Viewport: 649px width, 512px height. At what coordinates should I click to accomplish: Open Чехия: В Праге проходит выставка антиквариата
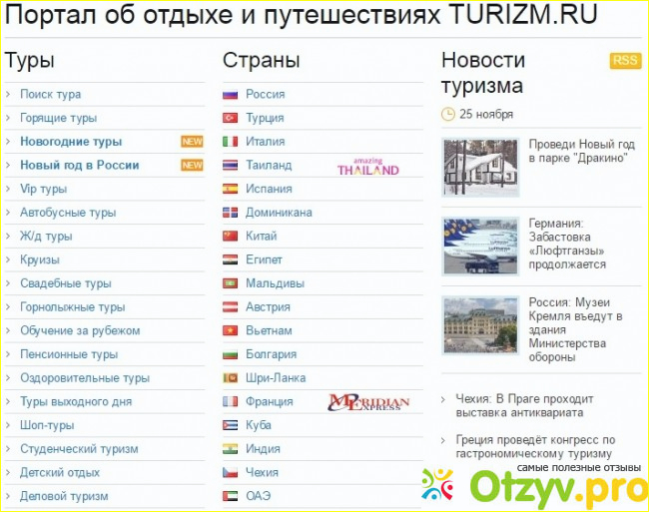(x=524, y=406)
